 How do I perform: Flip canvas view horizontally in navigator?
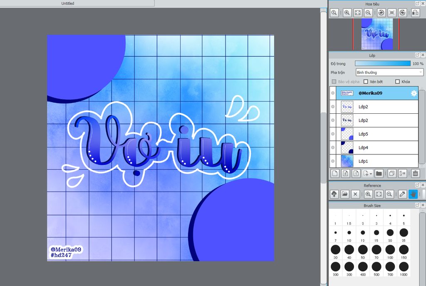(416, 13)
